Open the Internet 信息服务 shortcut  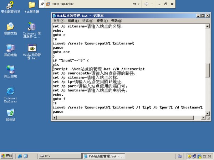31,27
